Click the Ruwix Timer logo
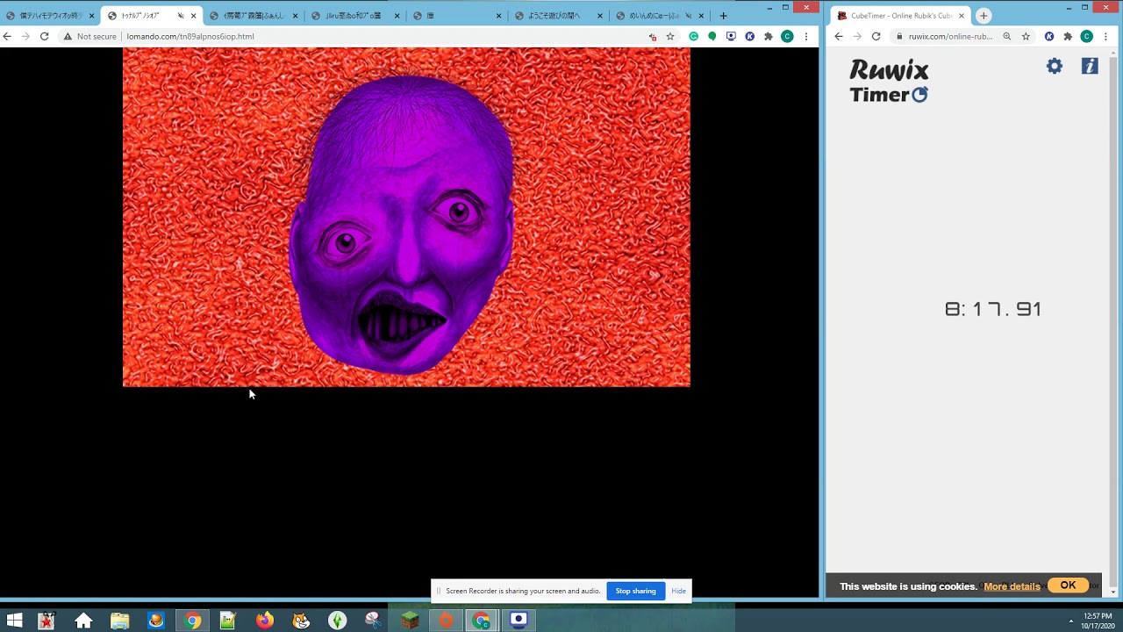The image size is (1123, 632). click(x=889, y=81)
